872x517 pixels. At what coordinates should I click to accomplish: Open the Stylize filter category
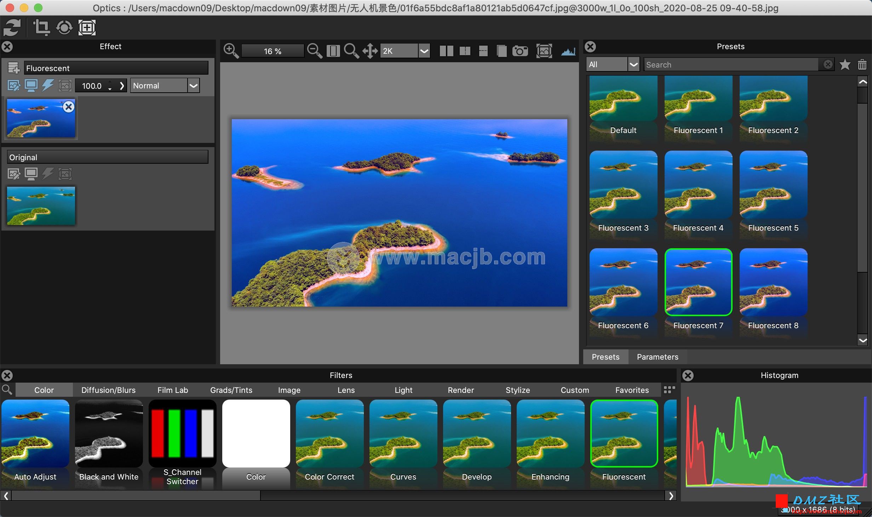pyautogui.click(x=518, y=390)
